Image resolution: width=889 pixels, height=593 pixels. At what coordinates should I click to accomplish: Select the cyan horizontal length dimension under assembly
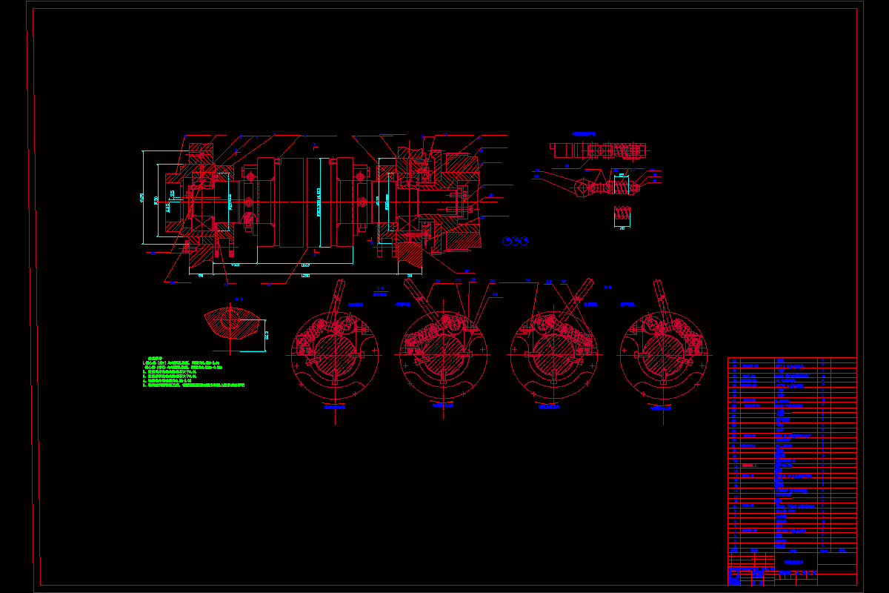coord(305,275)
